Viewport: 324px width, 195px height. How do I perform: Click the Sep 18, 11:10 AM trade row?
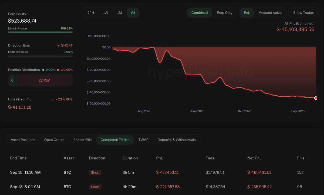point(162,172)
